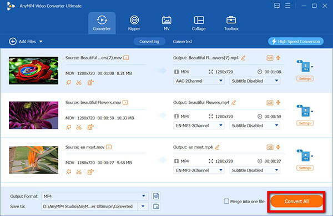Click compress icon for en most.mp4

click(x=278, y=147)
